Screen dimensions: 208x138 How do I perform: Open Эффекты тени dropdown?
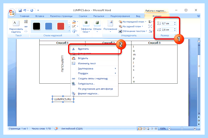(86, 27)
